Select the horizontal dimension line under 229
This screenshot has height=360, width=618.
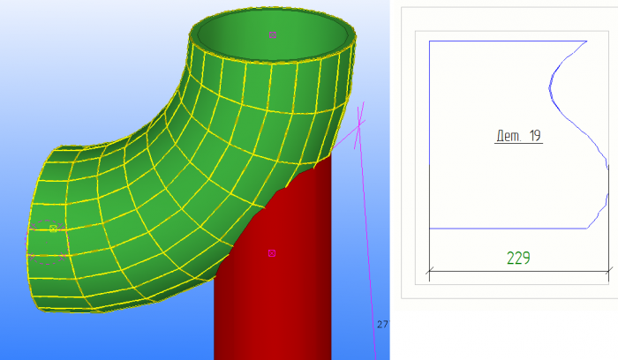[x=519, y=271]
